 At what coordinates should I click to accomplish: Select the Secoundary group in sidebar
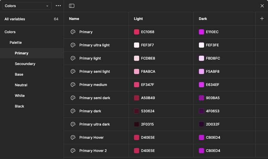pos(32,64)
